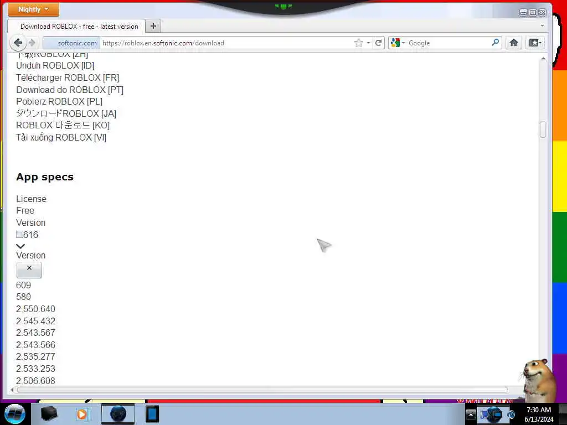Open the Tải xuống ROBLOX [VI] link
This screenshot has height=425, width=567.
pyautogui.click(x=61, y=137)
